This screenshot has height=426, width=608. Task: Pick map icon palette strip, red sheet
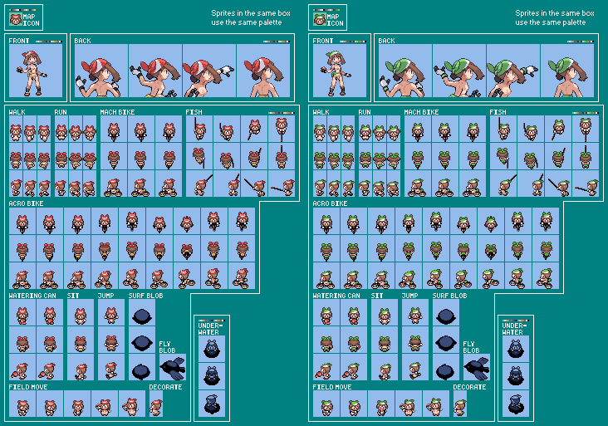pyautogui.click(x=22, y=10)
